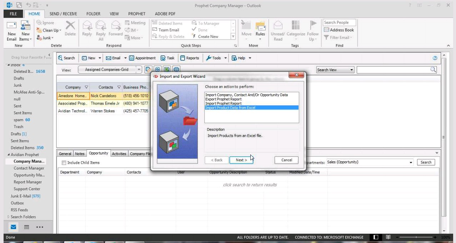Viewport: 456px width, 243px height.
Task: Click the Search button next to departments
Action: [426, 162]
